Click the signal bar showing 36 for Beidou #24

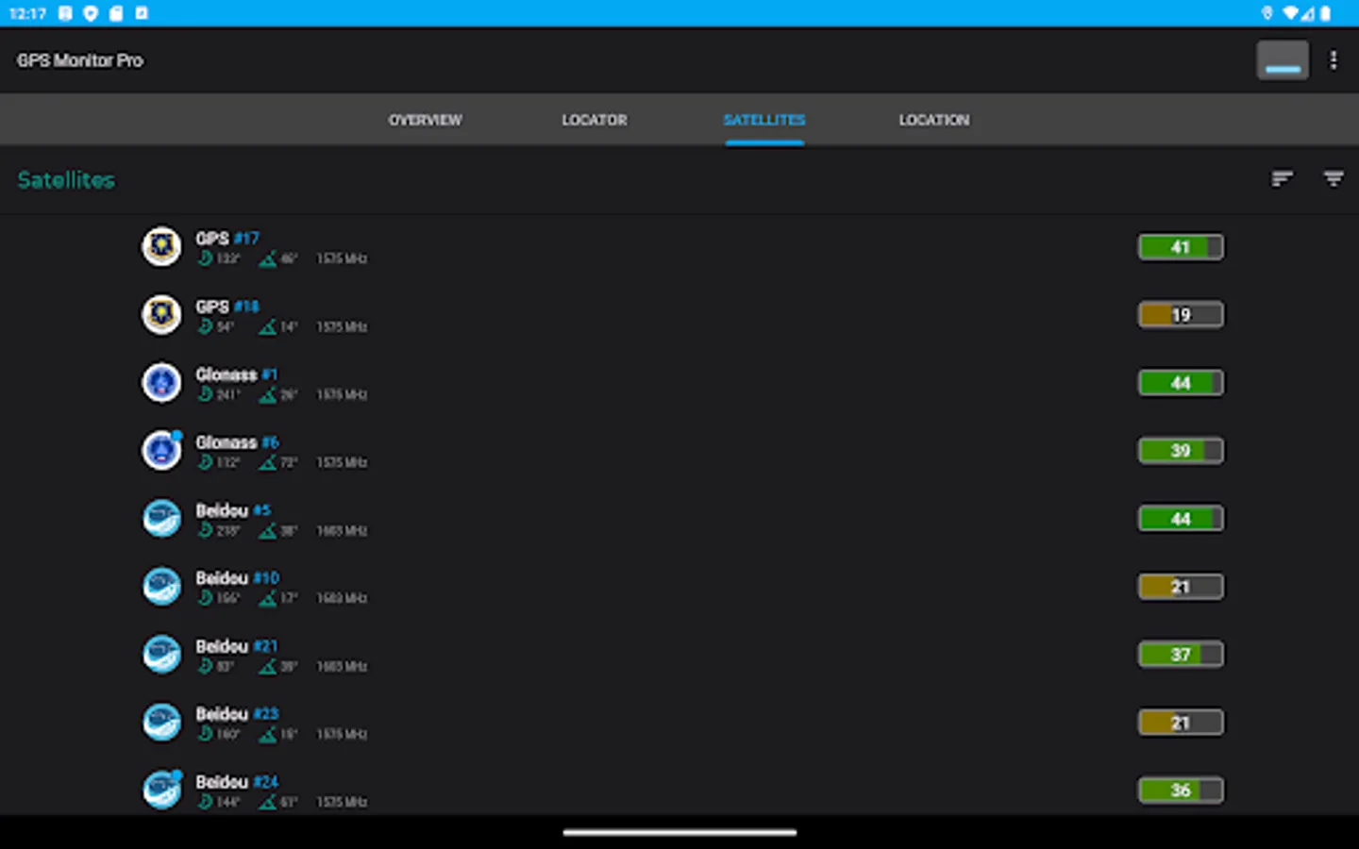coord(1181,791)
